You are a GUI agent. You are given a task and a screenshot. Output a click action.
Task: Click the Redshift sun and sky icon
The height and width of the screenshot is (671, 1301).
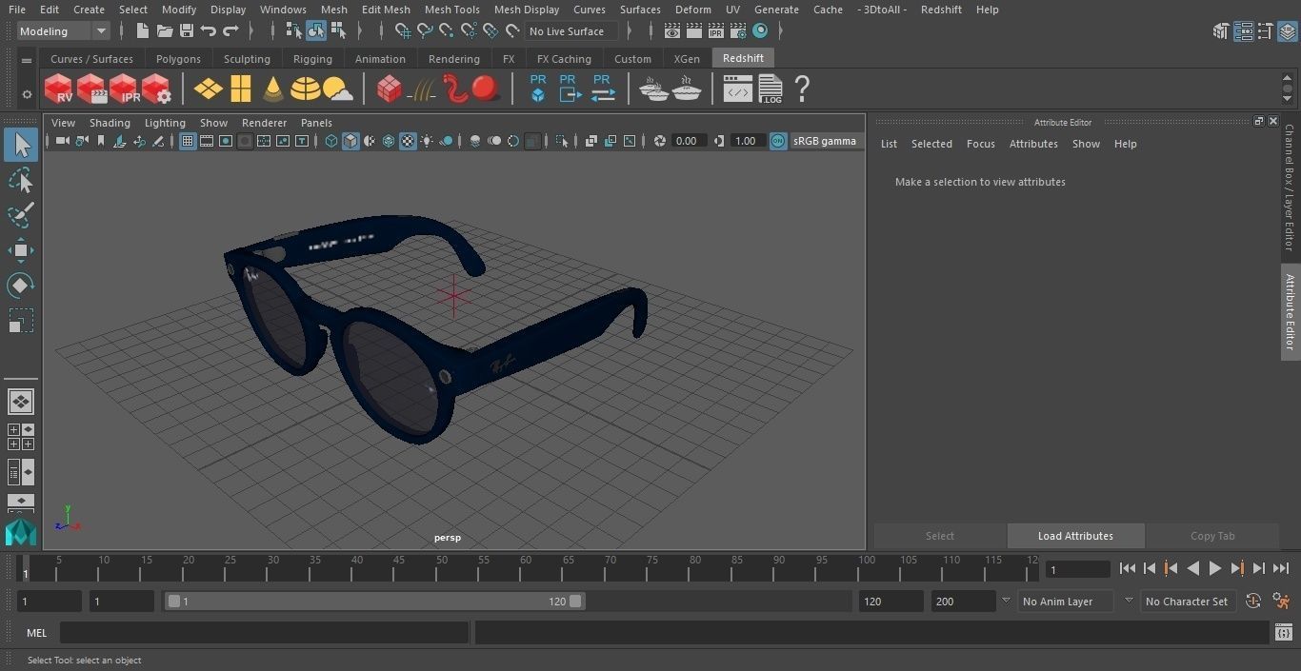pyautogui.click(x=338, y=90)
